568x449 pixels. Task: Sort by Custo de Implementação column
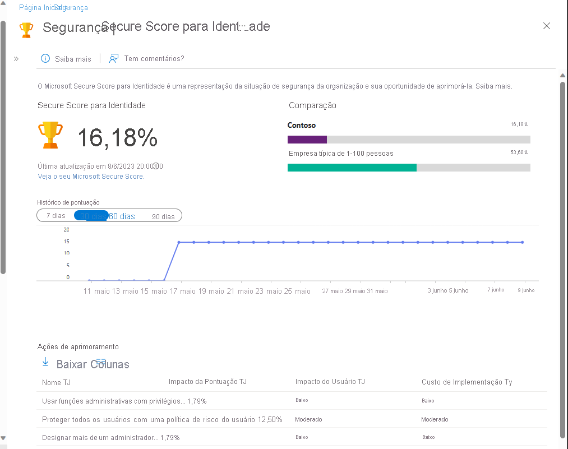[467, 382]
